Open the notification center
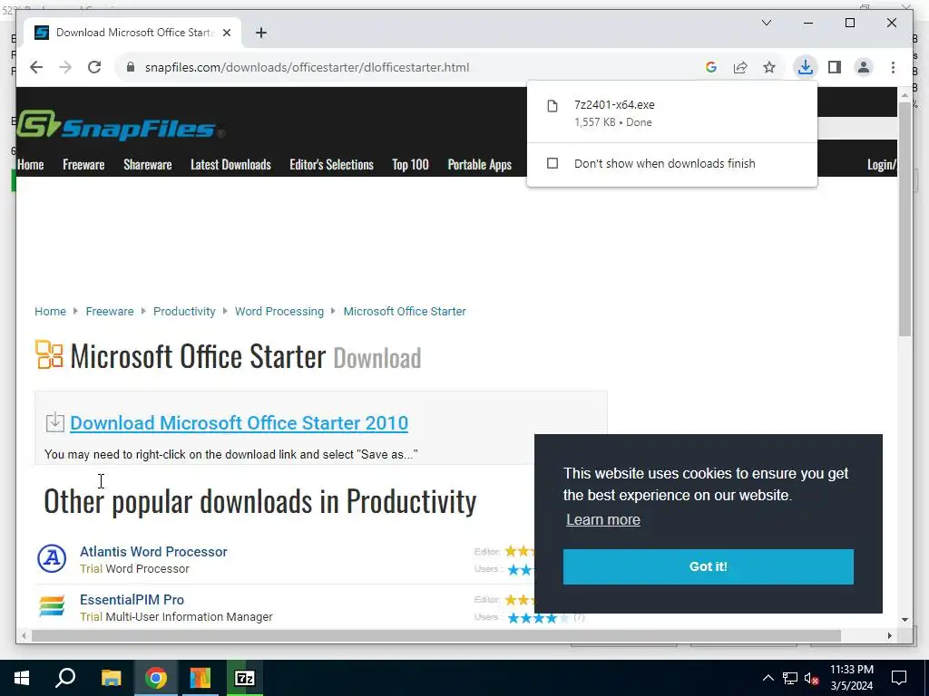This screenshot has width=929, height=696. pos(899,678)
